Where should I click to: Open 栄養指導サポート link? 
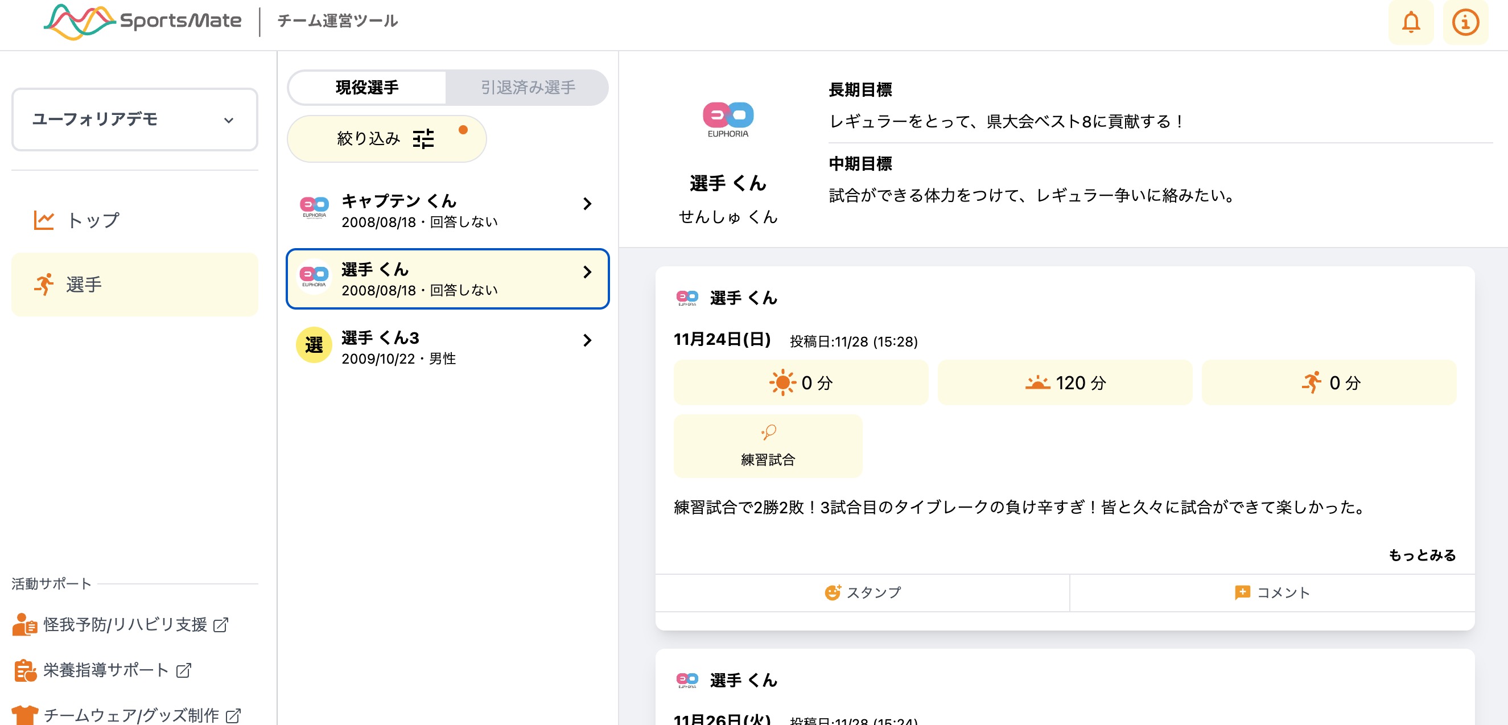click(x=102, y=670)
